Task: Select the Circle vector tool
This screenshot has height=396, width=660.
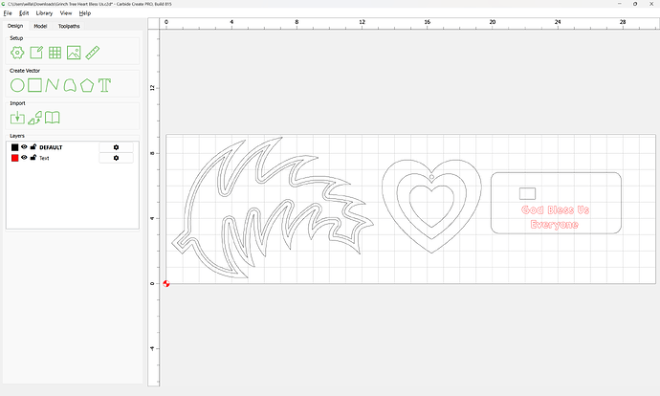Action: (x=17, y=85)
